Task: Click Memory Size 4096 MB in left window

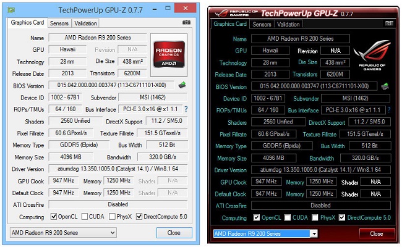Action: (x=71, y=157)
